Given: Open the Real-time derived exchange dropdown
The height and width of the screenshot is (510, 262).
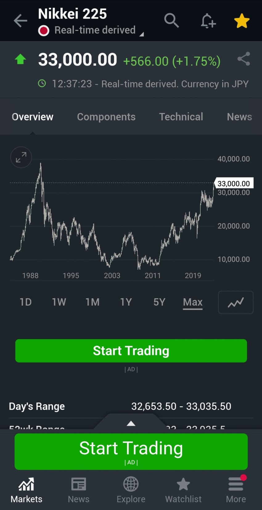Looking at the screenshot, I should tap(96, 30).
